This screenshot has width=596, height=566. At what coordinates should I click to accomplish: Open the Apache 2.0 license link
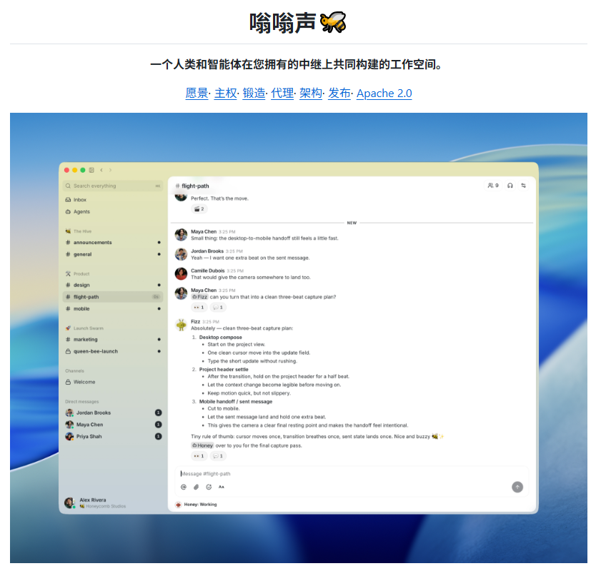(384, 93)
